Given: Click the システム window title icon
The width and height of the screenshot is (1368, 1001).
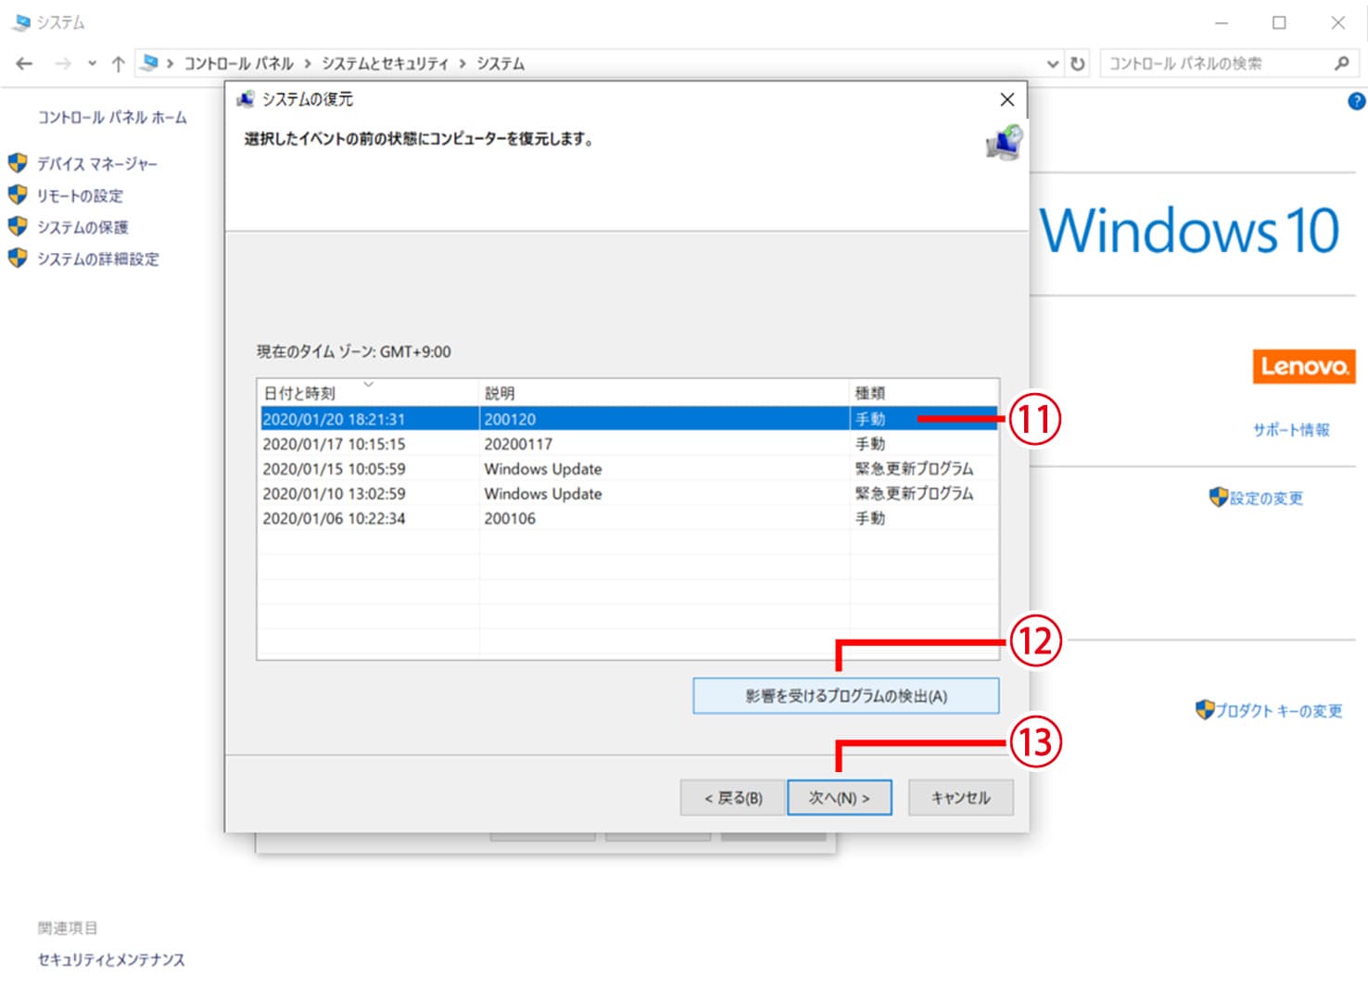Looking at the screenshot, I should [x=20, y=22].
